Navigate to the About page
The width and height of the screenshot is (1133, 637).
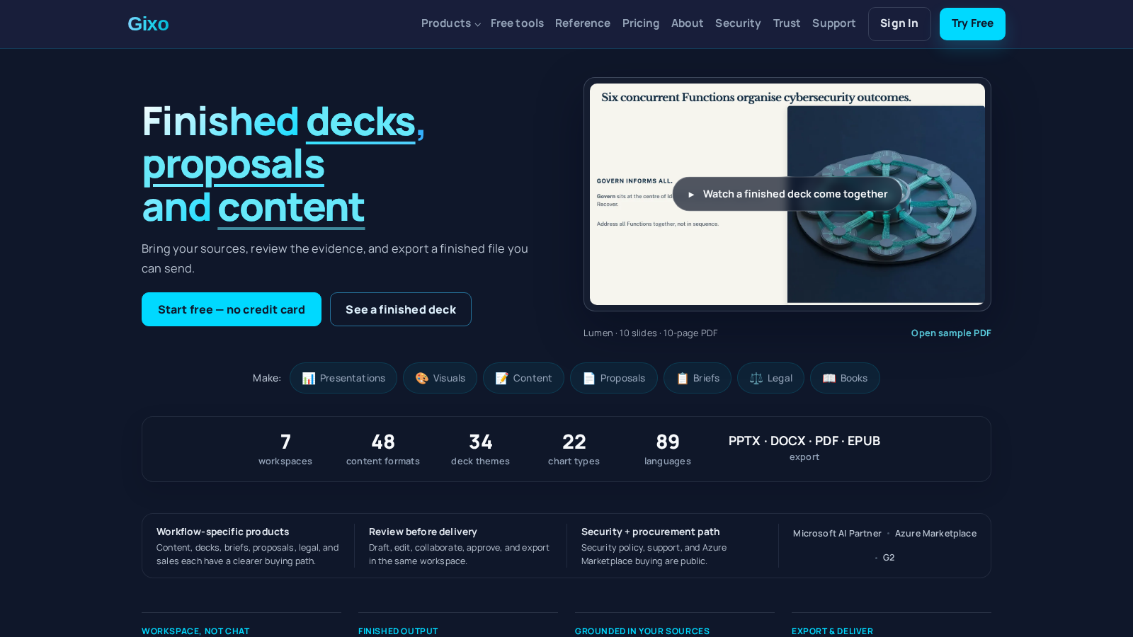pyautogui.click(x=687, y=23)
